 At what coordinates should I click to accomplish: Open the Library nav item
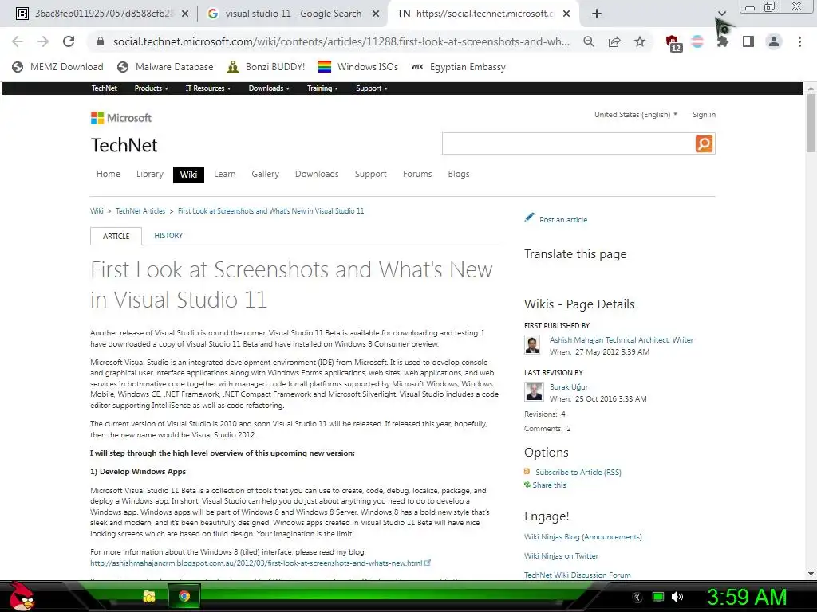[x=149, y=174]
